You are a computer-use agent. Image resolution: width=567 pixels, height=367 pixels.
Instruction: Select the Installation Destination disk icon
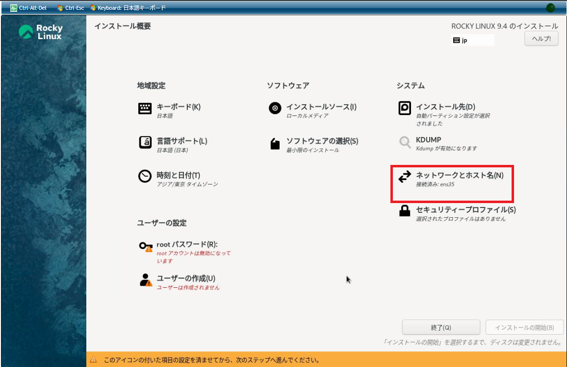pyautogui.click(x=405, y=109)
